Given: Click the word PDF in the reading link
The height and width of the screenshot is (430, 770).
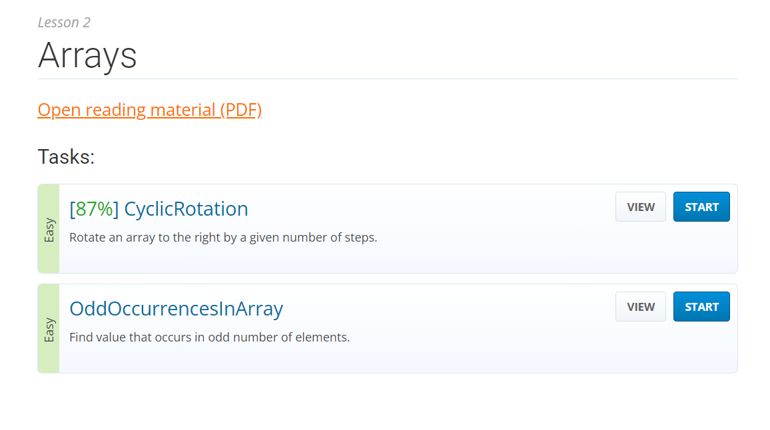Looking at the screenshot, I should [240, 110].
